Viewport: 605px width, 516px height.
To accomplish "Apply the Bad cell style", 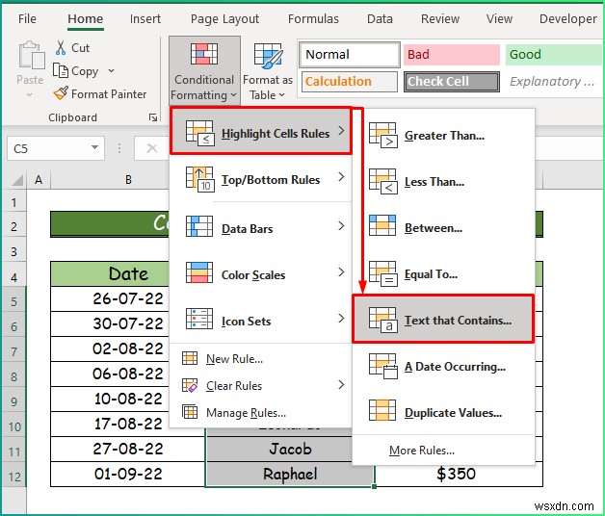I will coord(452,54).
